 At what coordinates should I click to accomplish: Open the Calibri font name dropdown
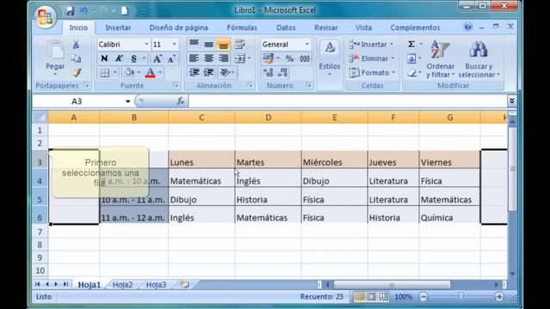point(146,45)
